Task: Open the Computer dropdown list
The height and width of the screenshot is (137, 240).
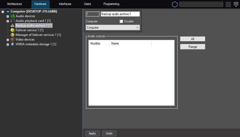Action: [113, 28]
